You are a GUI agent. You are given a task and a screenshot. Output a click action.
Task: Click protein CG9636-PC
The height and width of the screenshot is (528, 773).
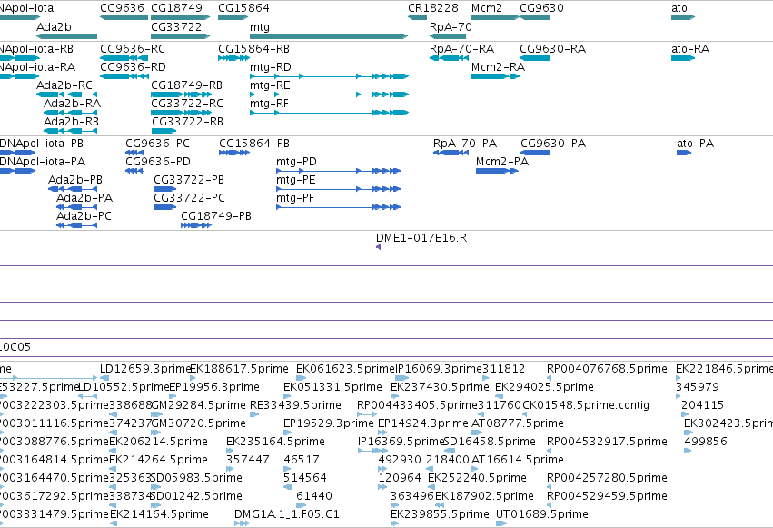coord(134,153)
